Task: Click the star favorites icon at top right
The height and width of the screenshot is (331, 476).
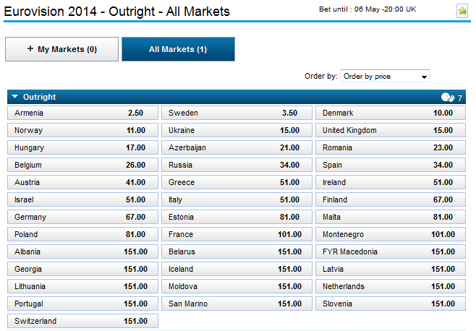Action: (x=462, y=11)
